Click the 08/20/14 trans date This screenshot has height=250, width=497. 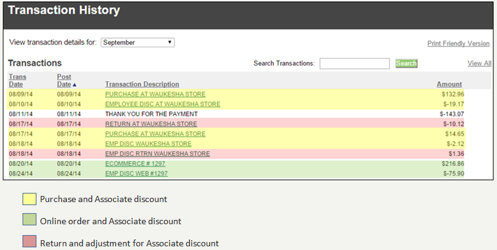point(21,163)
